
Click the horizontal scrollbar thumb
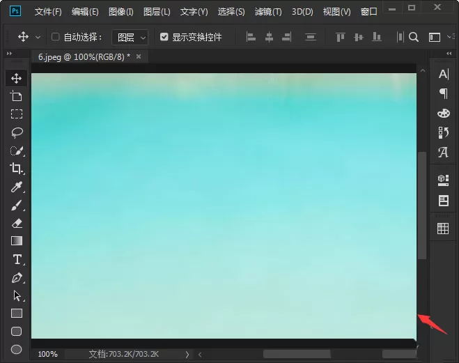[x=297, y=354]
